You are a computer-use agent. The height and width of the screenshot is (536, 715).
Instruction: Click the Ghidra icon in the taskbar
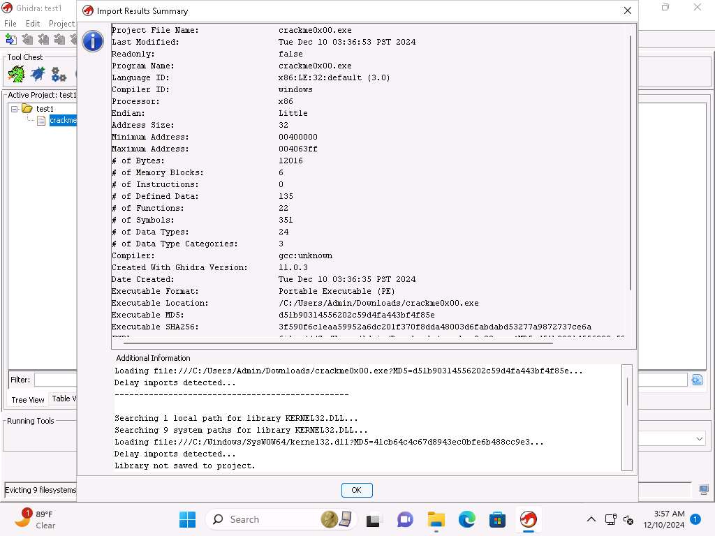click(529, 519)
